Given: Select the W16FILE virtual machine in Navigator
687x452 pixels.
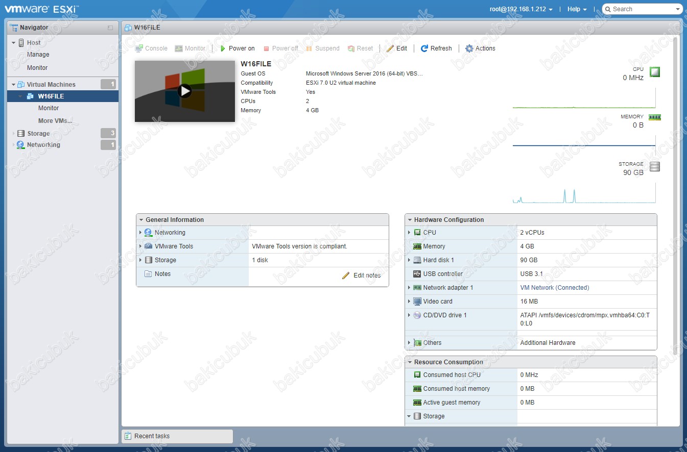Looking at the screenshot, I should (x=63, y=96).
